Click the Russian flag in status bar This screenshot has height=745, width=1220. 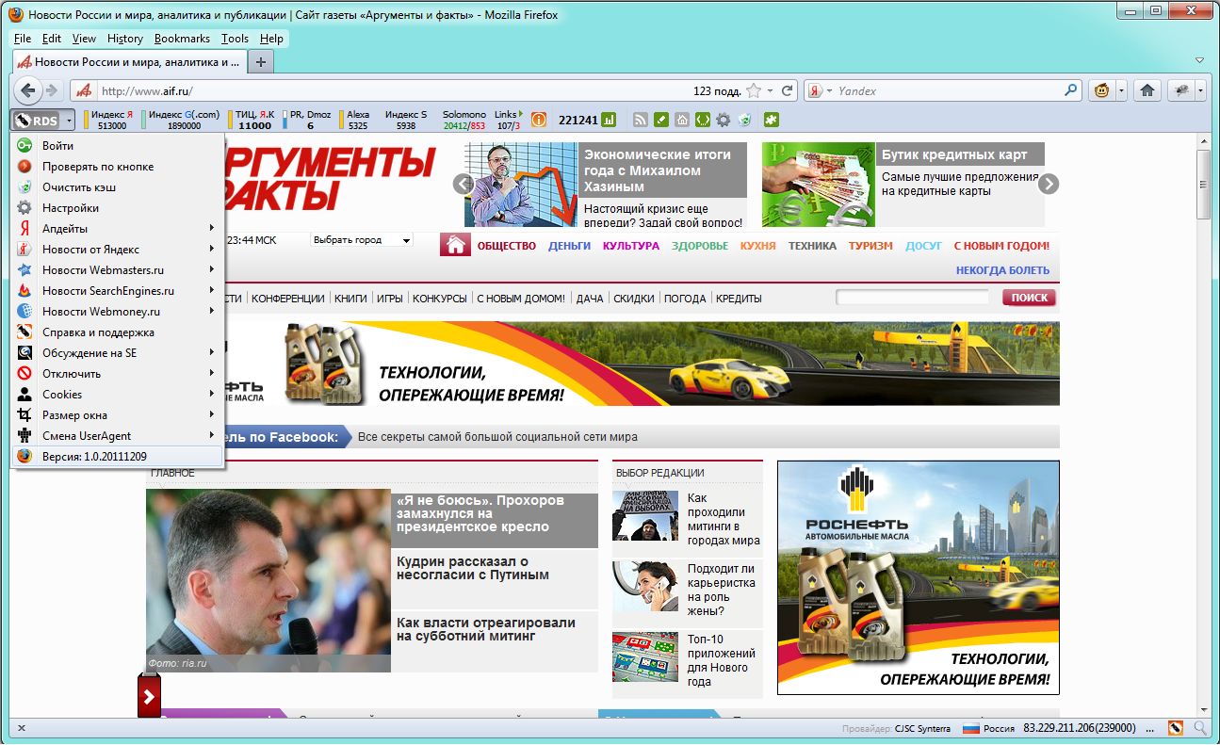click(x=971, y=728)
